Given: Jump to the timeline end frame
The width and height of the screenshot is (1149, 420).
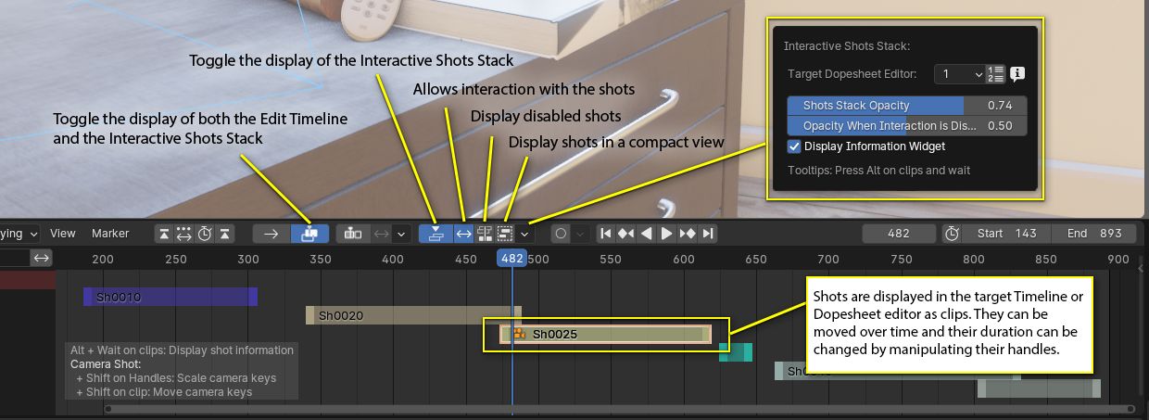Looking at the screenshot, I should 708,234.
